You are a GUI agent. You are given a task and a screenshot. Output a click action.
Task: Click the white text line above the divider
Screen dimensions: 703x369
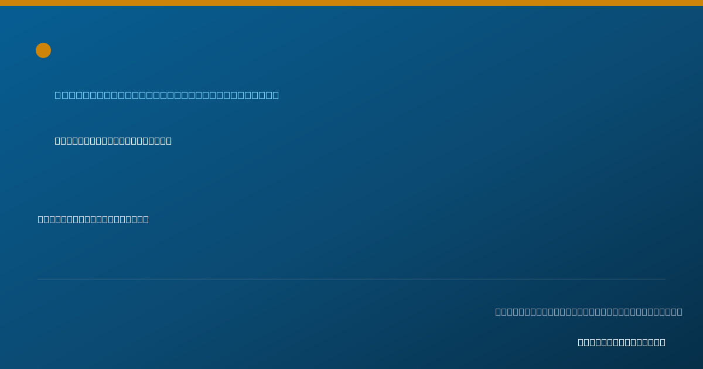[x=93, y=219]
